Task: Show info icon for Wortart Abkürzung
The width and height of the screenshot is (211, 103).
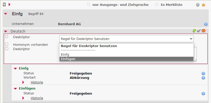Action: 203,78
